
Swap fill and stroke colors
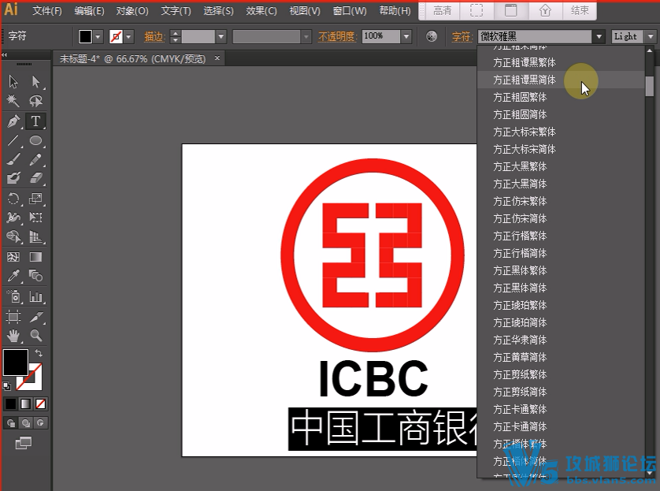tap(39, 353)
